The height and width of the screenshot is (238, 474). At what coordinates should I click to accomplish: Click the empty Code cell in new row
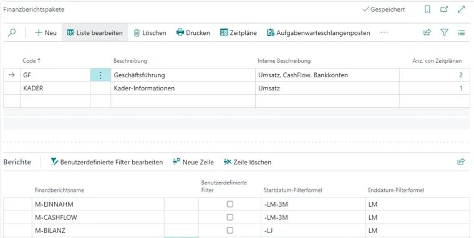(x=55, y=101)
